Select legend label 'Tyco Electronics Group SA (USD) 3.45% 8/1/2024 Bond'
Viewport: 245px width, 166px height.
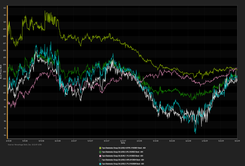pyautogui.click(x=123, y=160)
